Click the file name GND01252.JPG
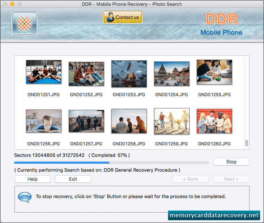This screenshot has height=223, width=264. point(86,95)
